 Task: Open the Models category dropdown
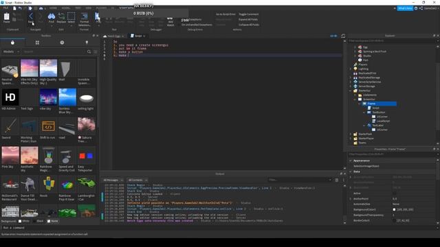[x=11, y=51]
